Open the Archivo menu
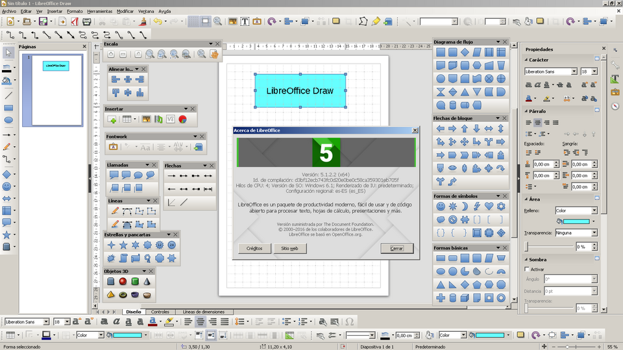 (9, 11)
